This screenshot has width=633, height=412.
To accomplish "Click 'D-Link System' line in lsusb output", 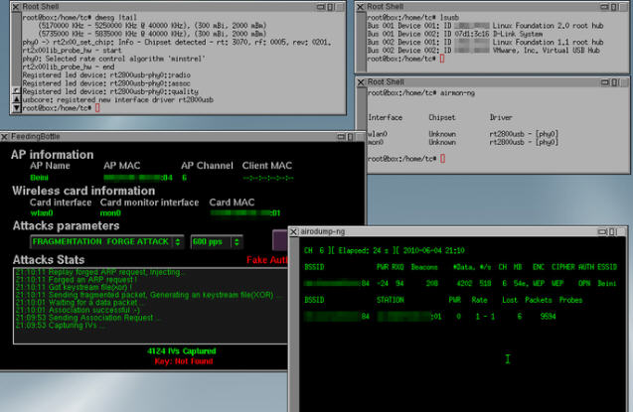I will pos(455,34).
